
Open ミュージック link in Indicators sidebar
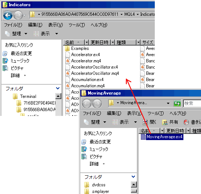20,61
